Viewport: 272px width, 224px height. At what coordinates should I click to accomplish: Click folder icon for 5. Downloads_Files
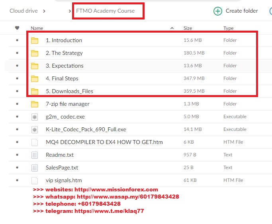(x=35, y=92)
